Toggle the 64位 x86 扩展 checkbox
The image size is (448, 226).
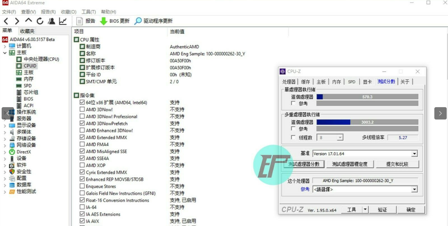coord(82,102)
